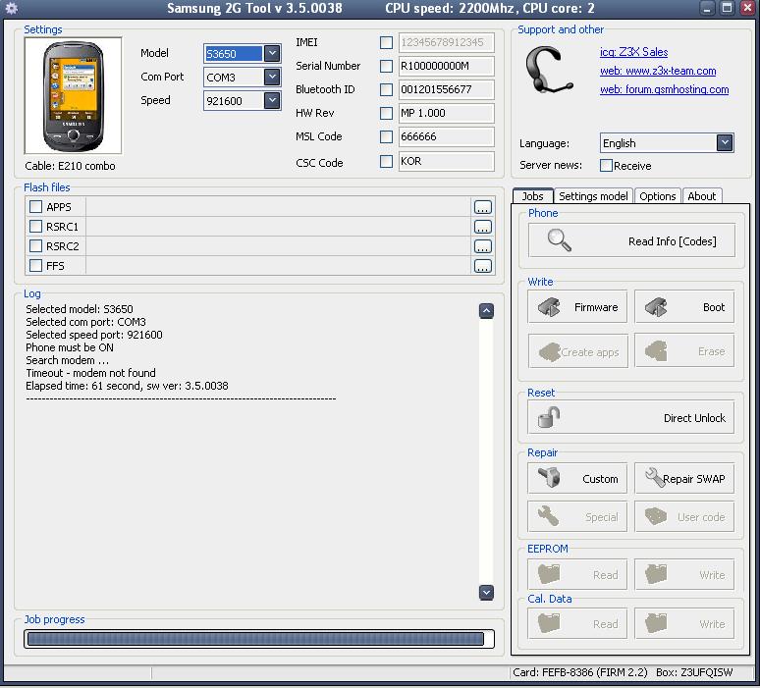760x688 pixels.
Task: Click the EEPROM Read folder icon
Action: (549, 573)
